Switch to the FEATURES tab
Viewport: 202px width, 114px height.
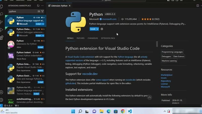(x=81, y=38)
